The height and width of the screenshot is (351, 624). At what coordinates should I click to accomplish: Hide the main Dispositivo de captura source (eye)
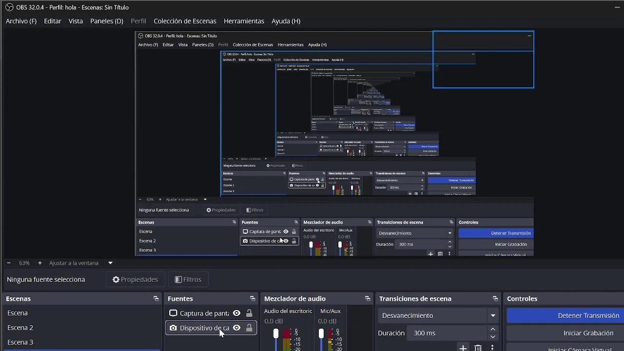(x=236, y=328)
